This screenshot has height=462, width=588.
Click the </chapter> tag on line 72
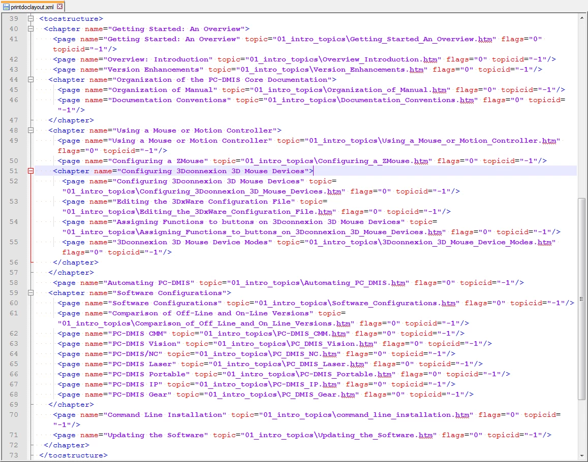tap(67, 445)
